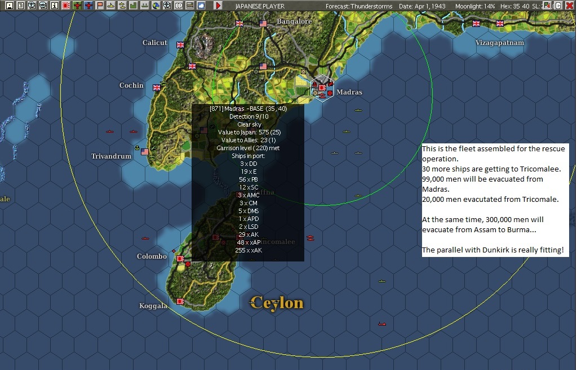Click 'JAPANESE PLAYER' in the top bar

click(x=260, y=6)
